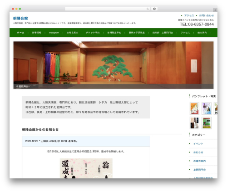
Task: Open the green pamphlet thumbnail
Action: tap(207, 123)
